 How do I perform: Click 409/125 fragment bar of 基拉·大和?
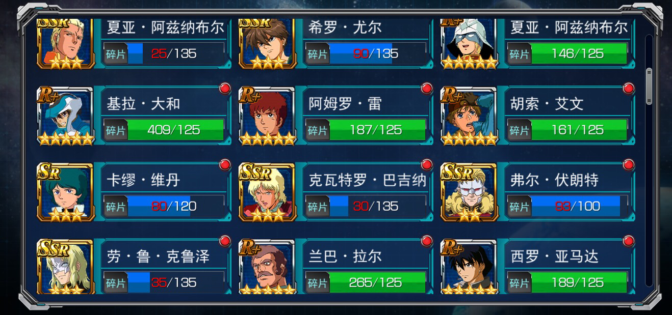point(164,130)
